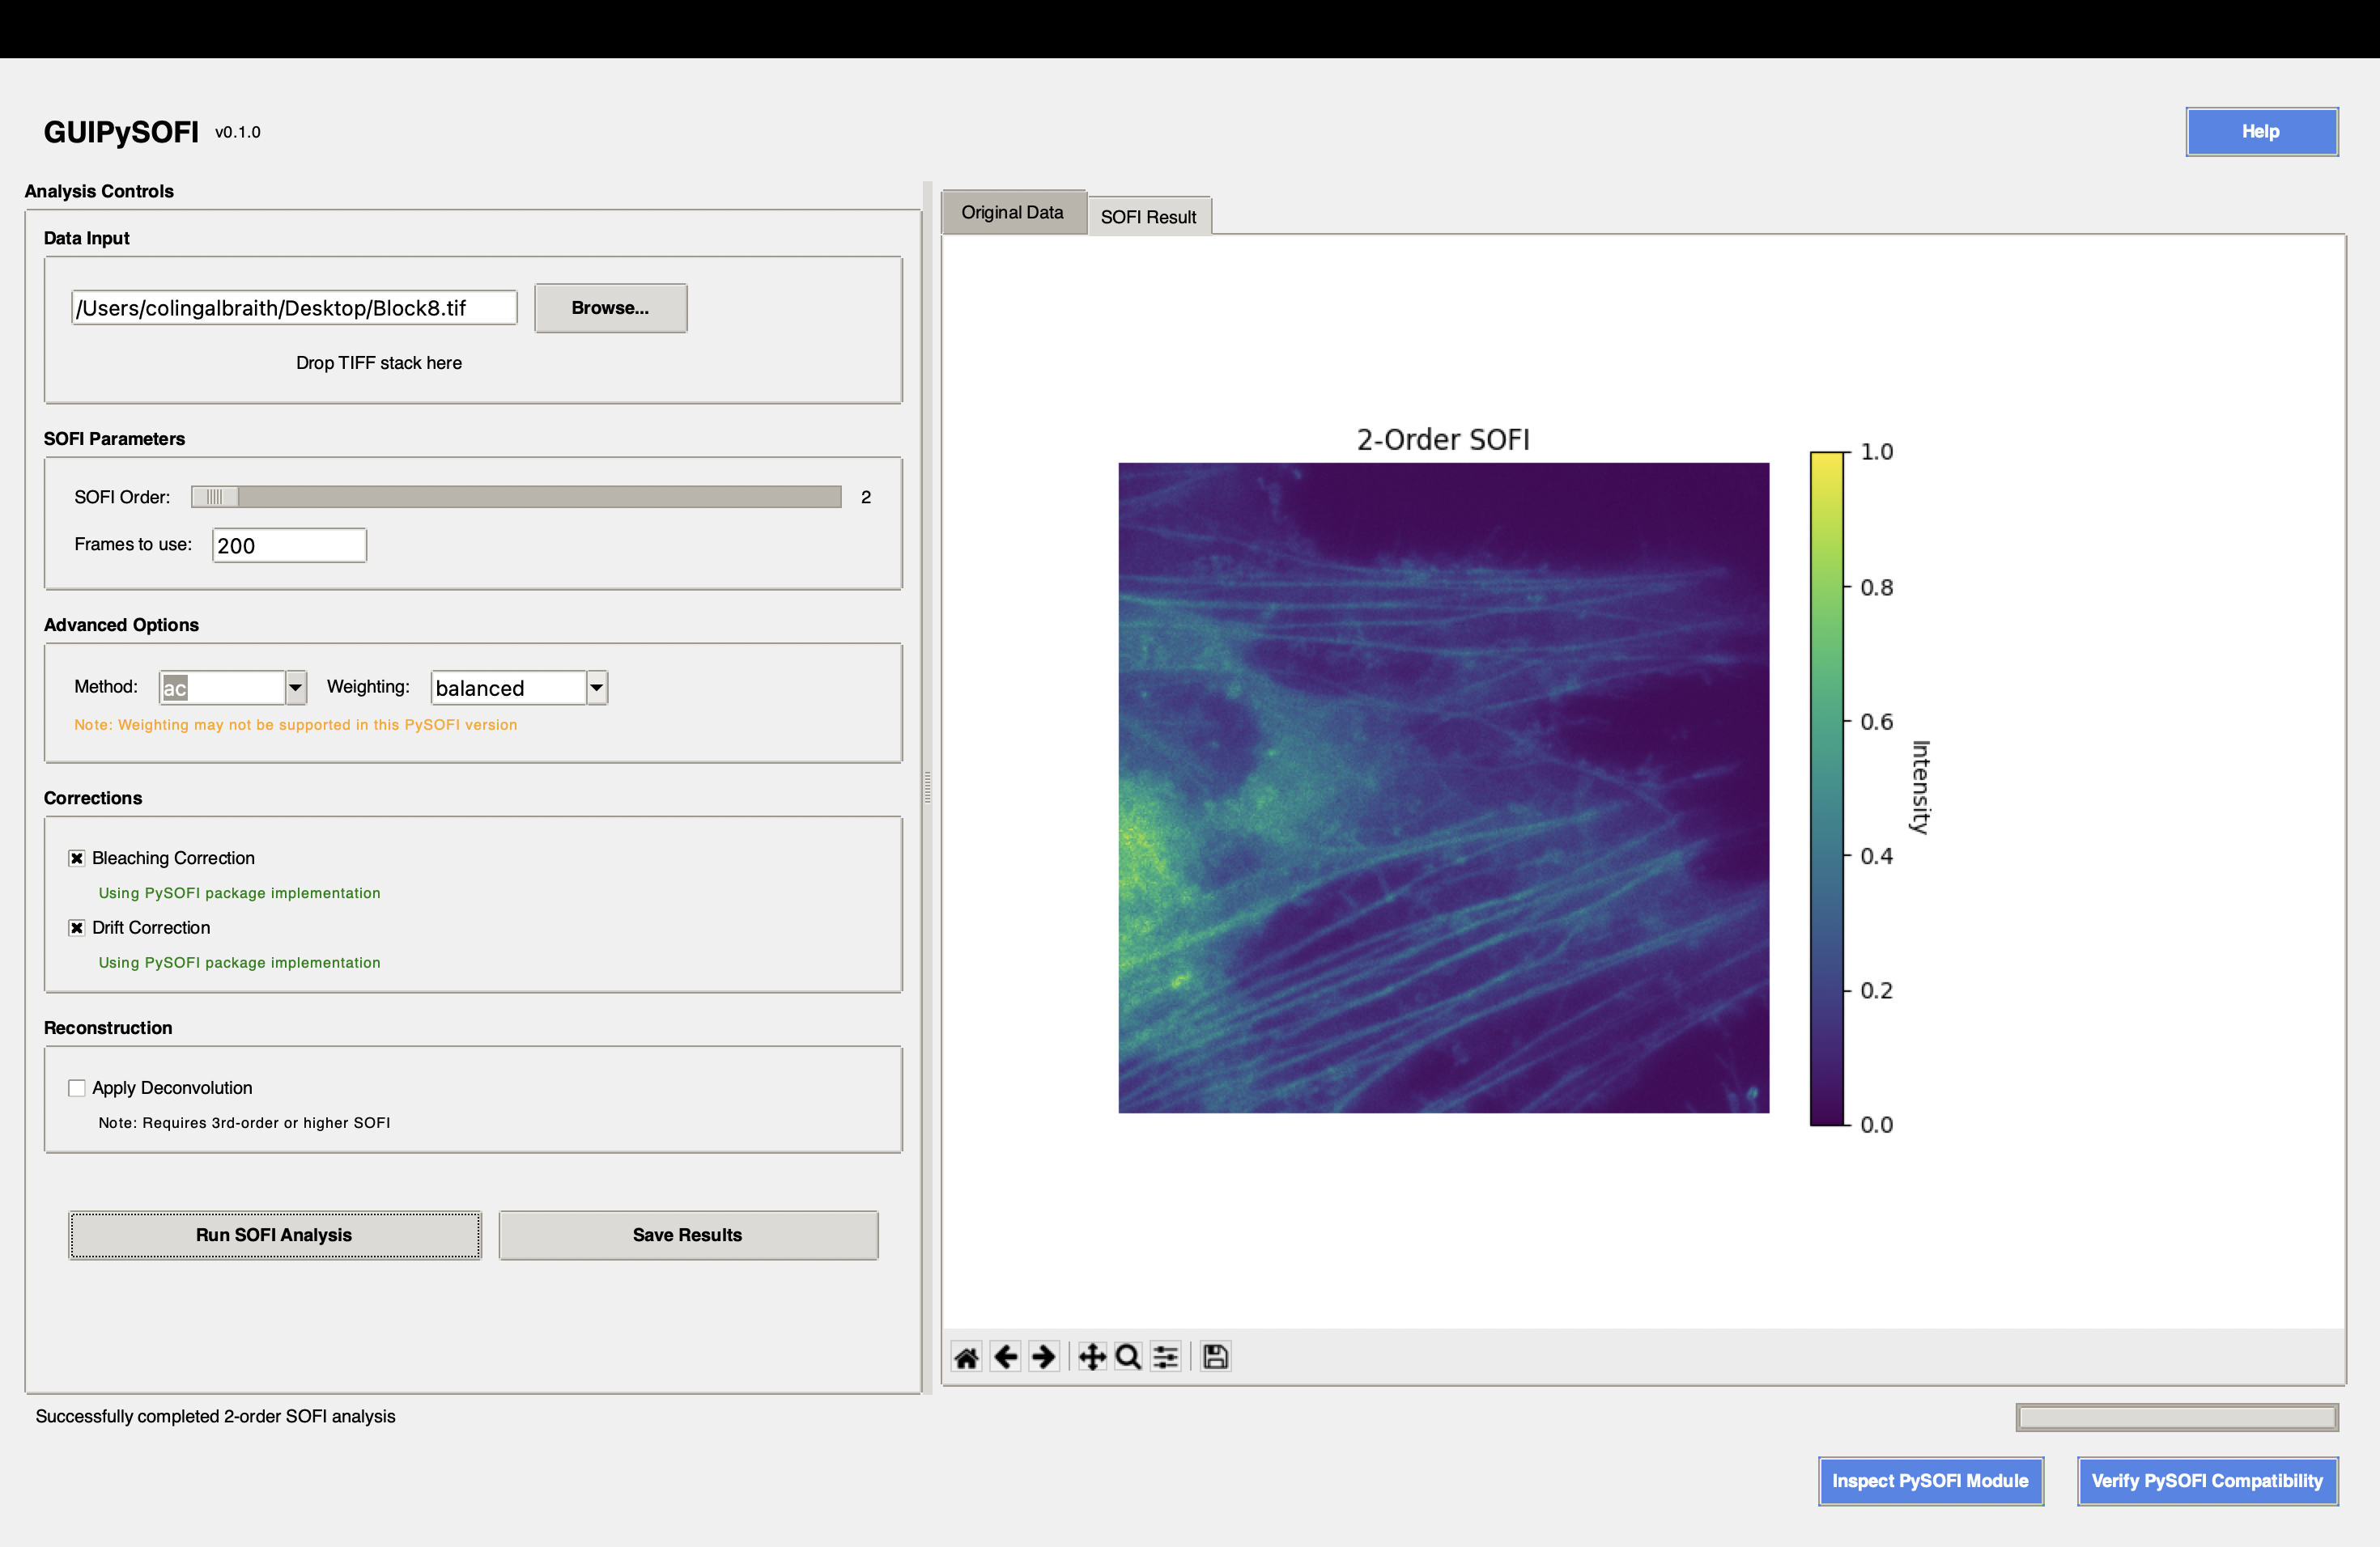The image size is (2380, 1547).
Task: Open the Configure subplots sliders icon
Action: pos(1166,1356)
